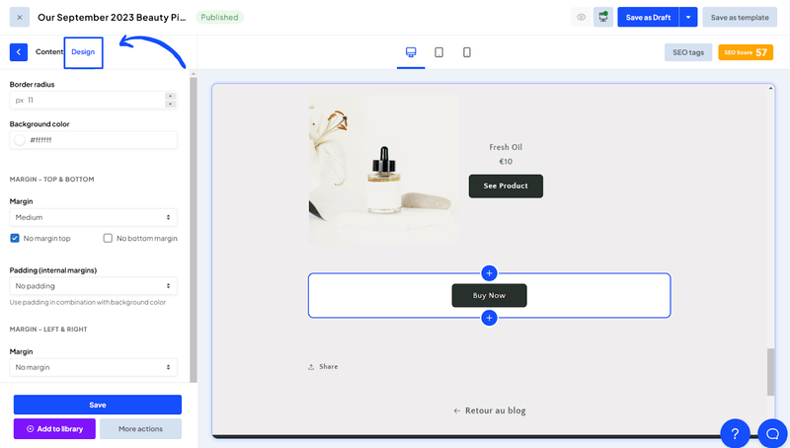Click the Fresh Oil product name
790x448 pixels.
tap(506, 147)
